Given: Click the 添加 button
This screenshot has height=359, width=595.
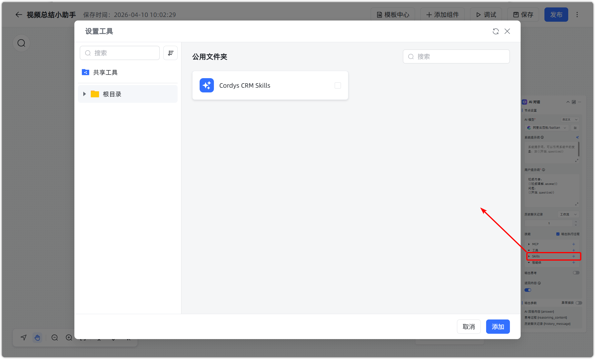Looking at the screenshot, I should pyautogui.click(x=498, y=327).
